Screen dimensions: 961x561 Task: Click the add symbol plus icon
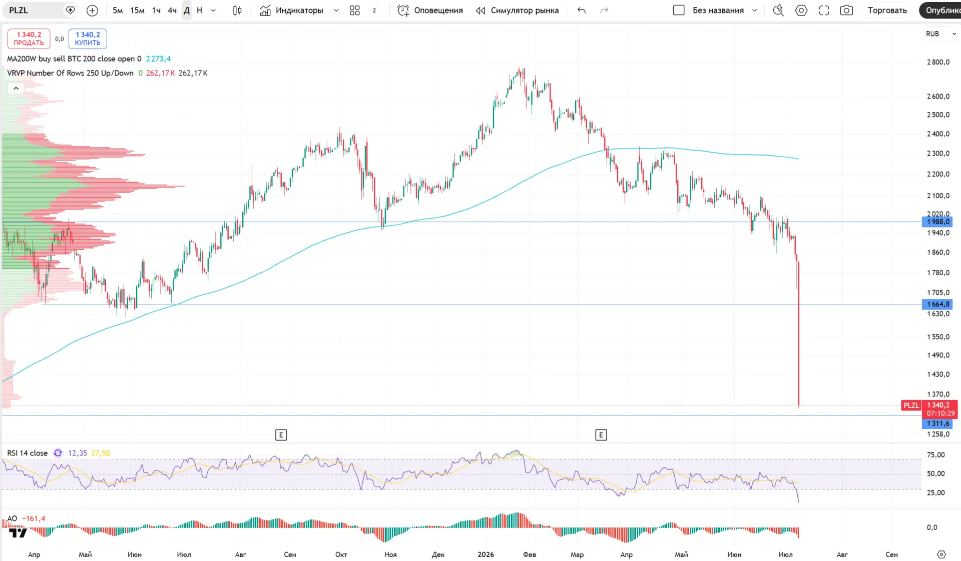(92, 10)
